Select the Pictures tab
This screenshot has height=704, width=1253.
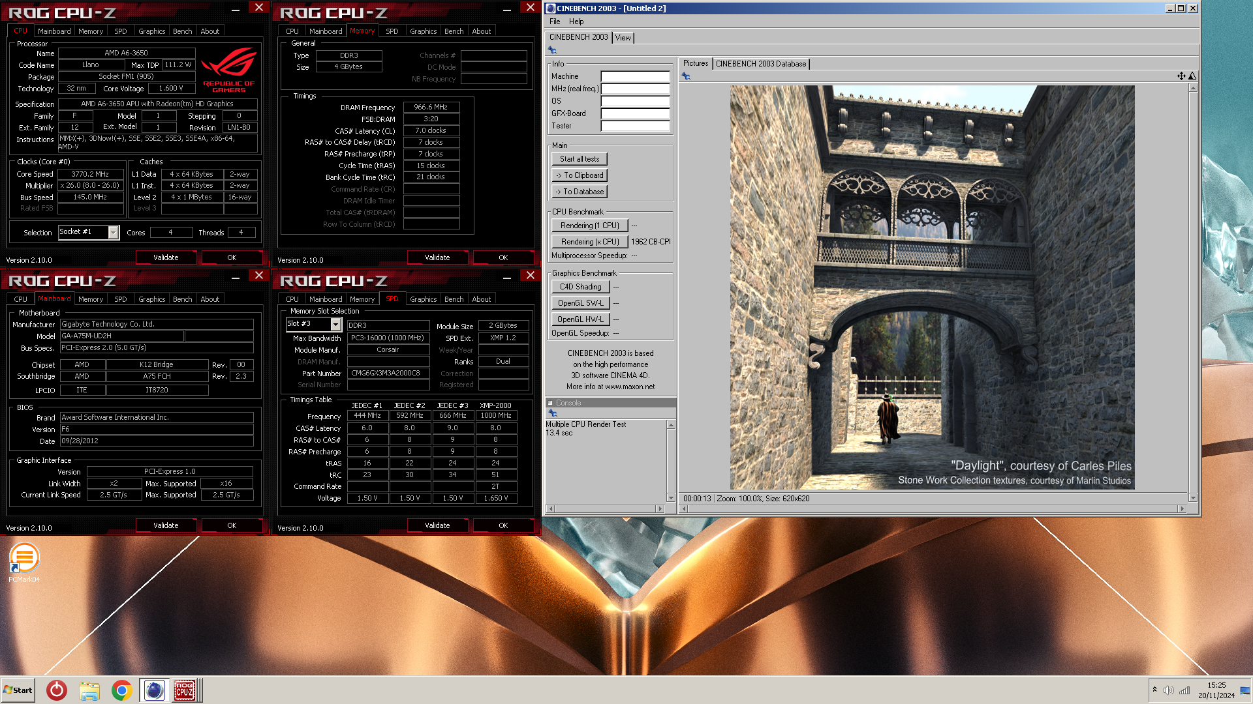tap(696, 63)
